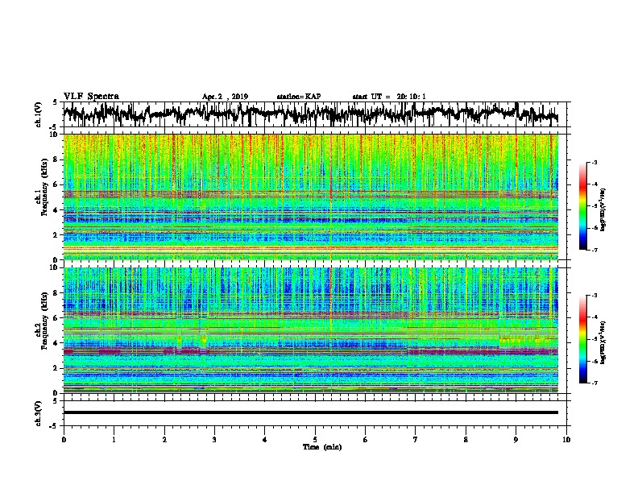This screenshot has height=493, width=638.
Task: Click the ch.2 spectrogram panel
Action: click(x=310, y=330)
